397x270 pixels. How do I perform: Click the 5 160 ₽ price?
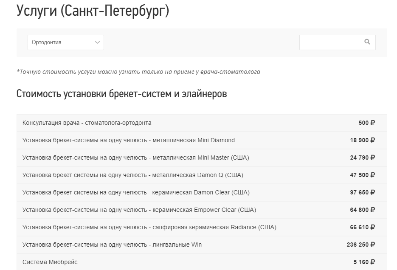pyautogui.click(x=364, y=262)
